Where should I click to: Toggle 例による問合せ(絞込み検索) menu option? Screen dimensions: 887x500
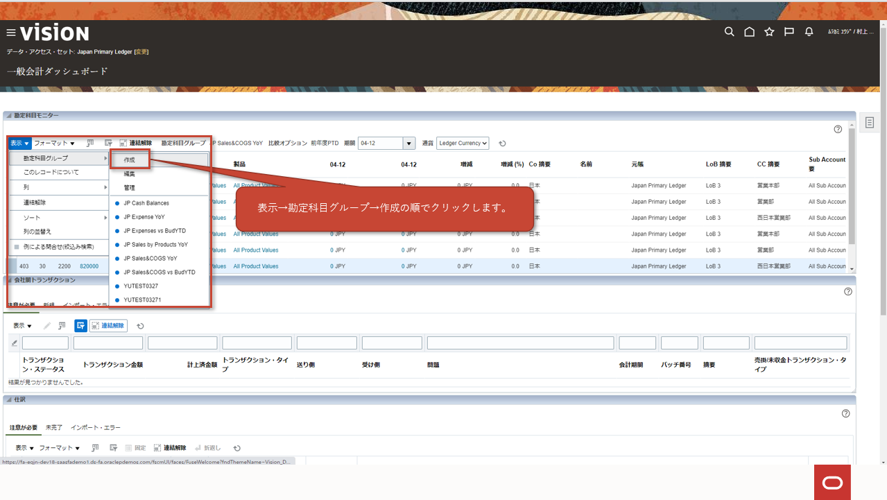(x=59, y=246)
